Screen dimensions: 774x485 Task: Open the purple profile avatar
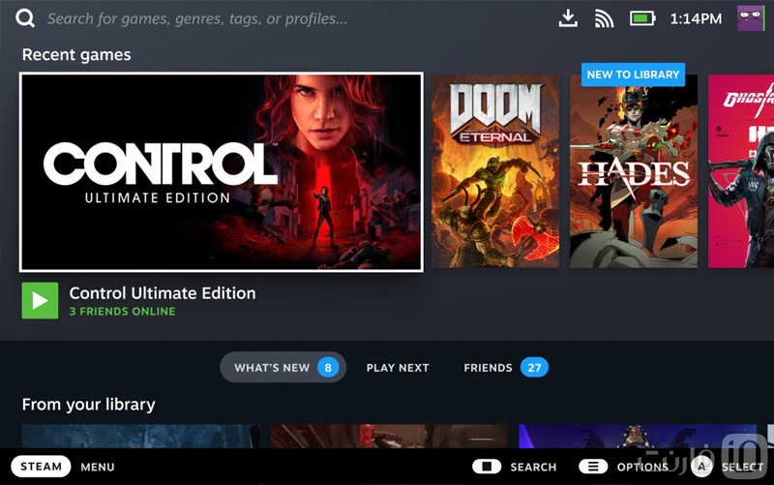tap(751, 18)
